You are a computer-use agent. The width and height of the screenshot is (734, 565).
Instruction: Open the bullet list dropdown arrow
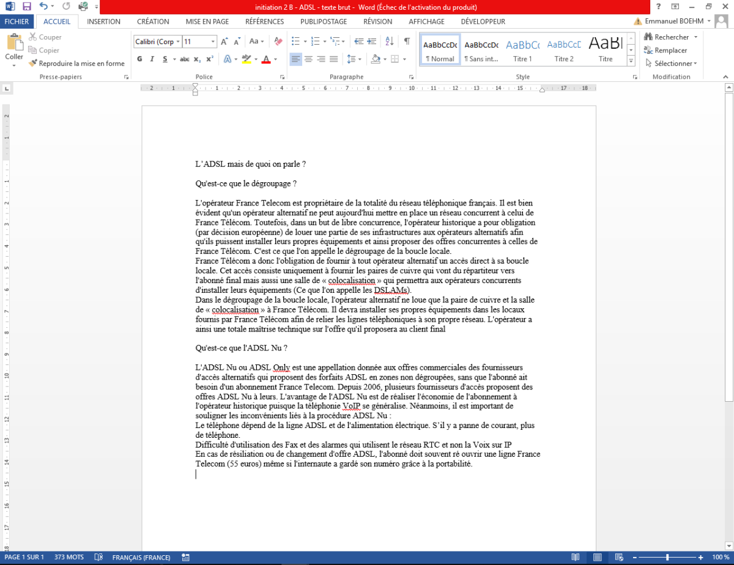305,42
